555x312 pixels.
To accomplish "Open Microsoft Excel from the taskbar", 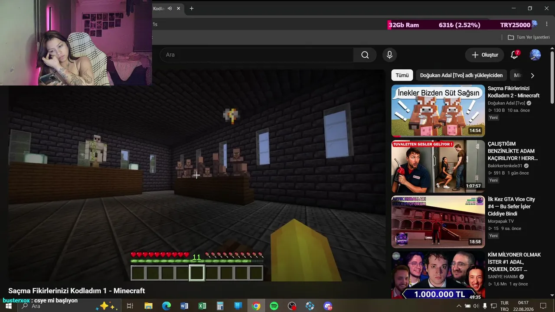I will click(202, 306).
